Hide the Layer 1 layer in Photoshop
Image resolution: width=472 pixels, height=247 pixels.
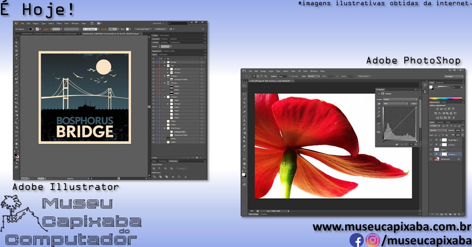pos(431,149)
